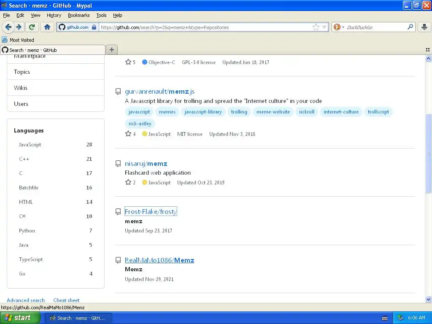Filter by Python language

coord(55,230)
